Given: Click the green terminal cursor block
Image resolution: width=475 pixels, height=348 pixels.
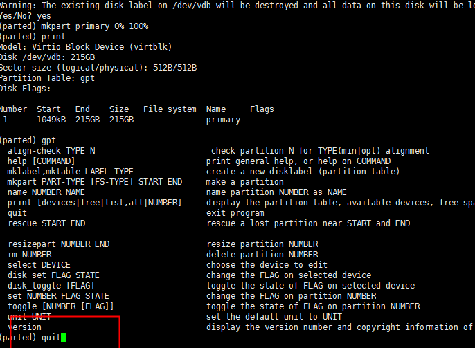Looking at the screenshot, I should [x=63, y=338].
